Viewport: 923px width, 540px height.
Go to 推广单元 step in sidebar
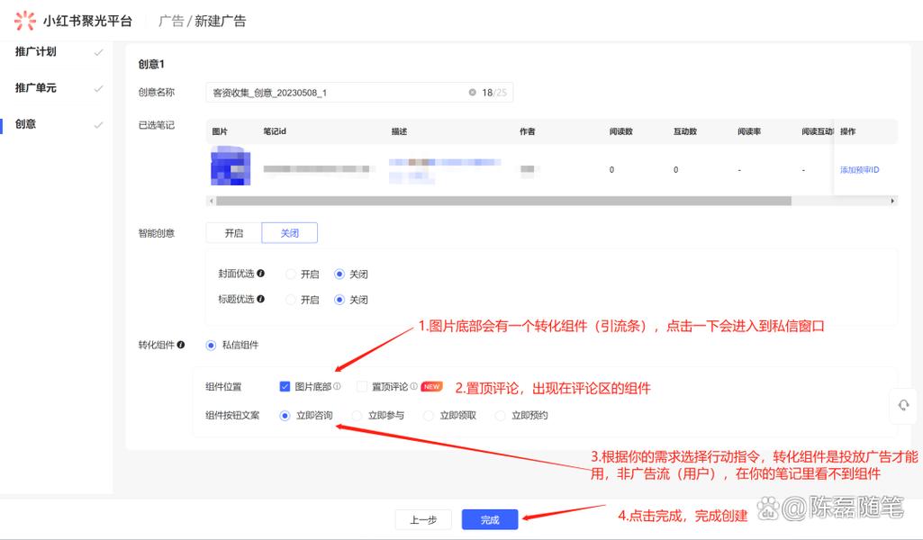(x=36, y=88)
